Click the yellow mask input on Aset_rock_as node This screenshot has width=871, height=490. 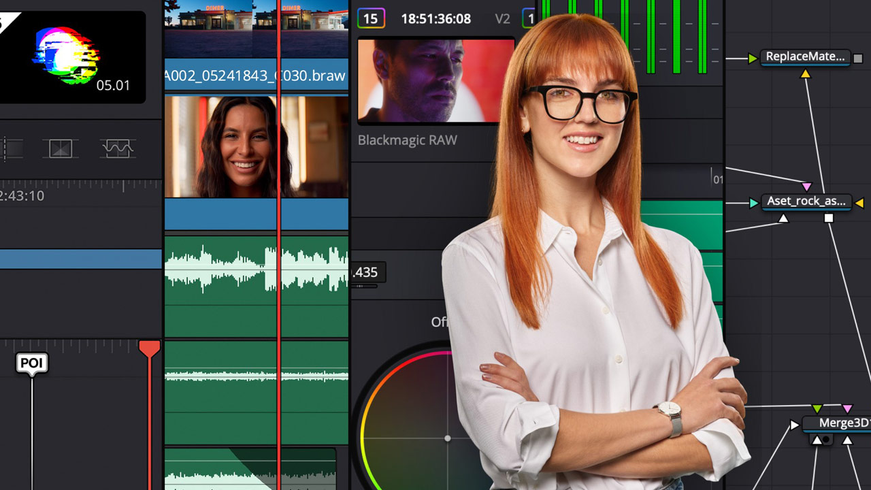[x=859, y=202]
